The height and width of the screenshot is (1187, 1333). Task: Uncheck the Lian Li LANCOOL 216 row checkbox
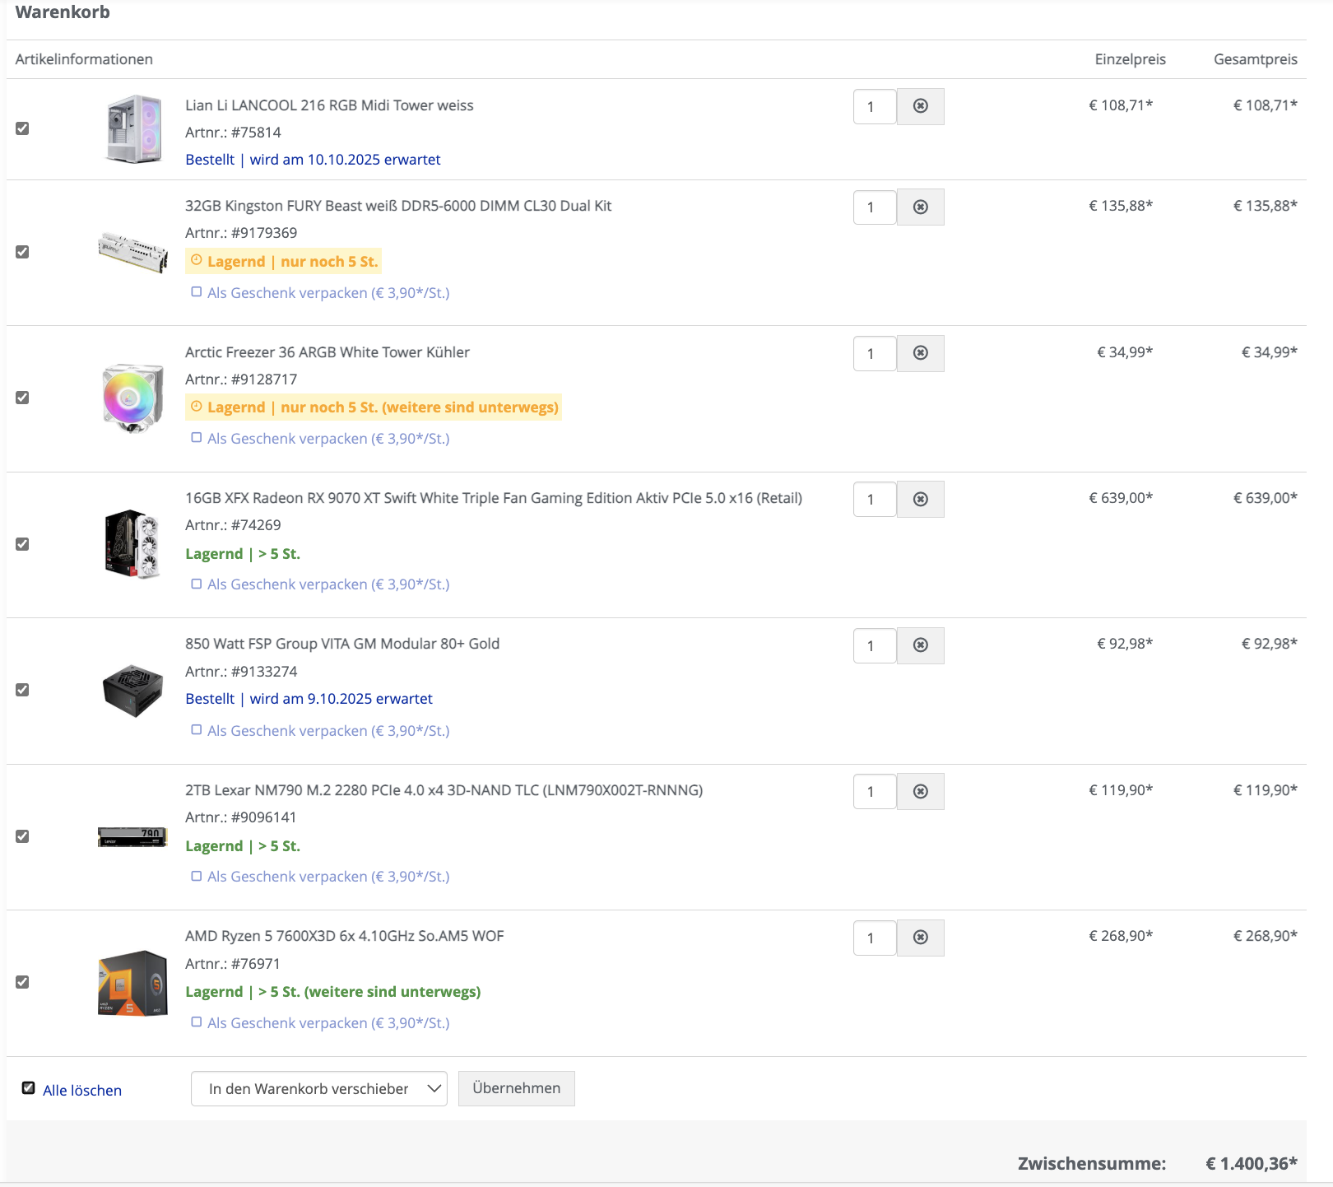click(22, 128)
